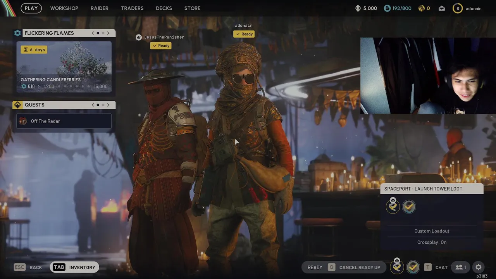Click the level 6 badge

(x=458, y=8)
